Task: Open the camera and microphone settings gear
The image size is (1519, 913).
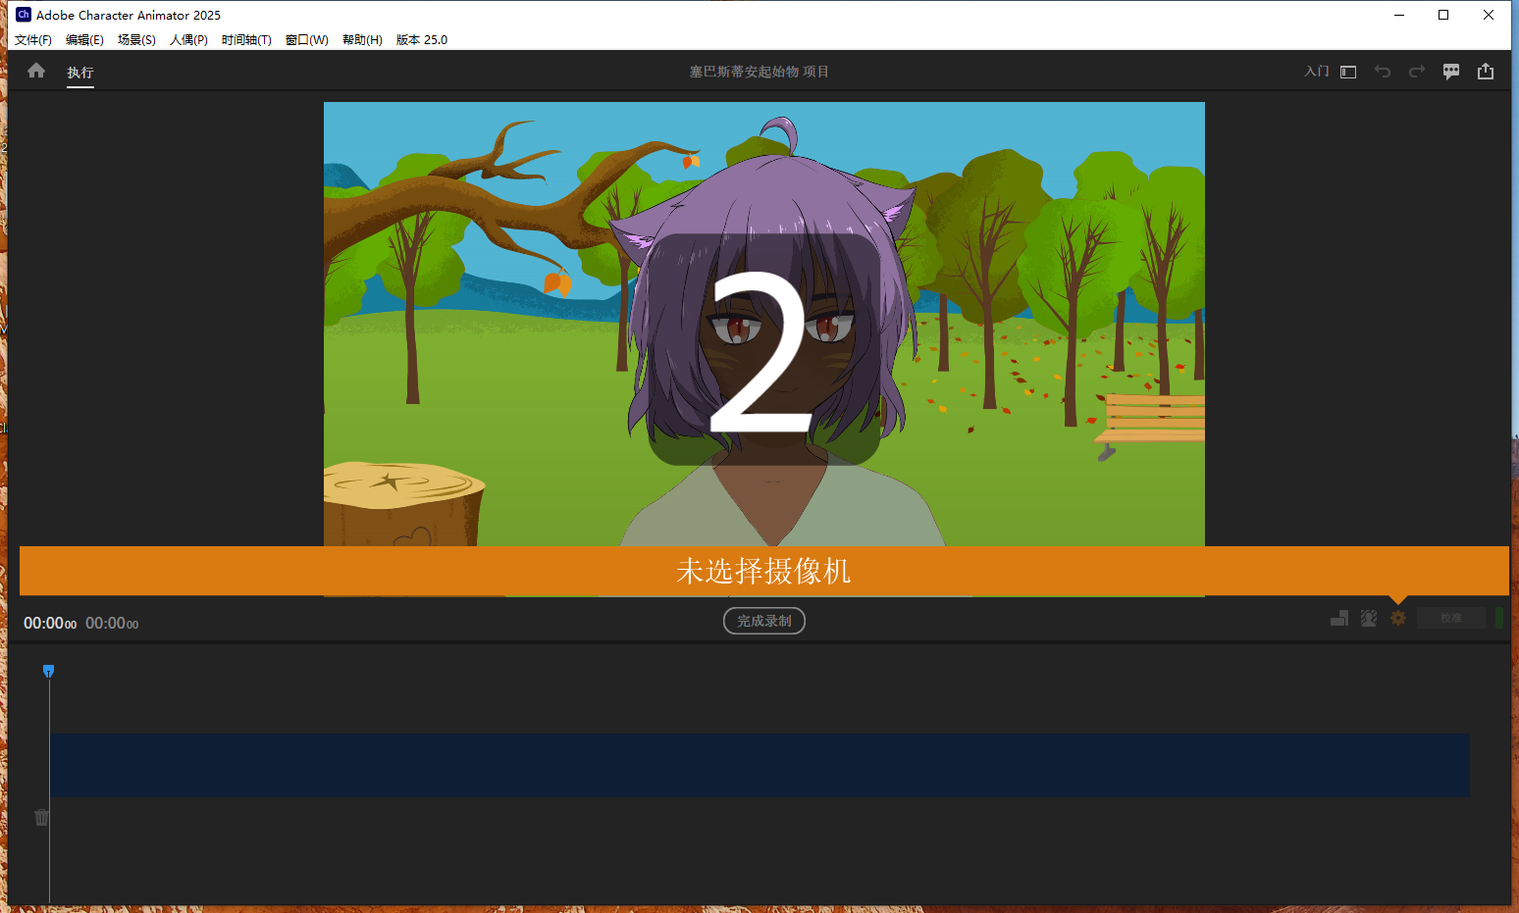Action: coord(1398,618)
